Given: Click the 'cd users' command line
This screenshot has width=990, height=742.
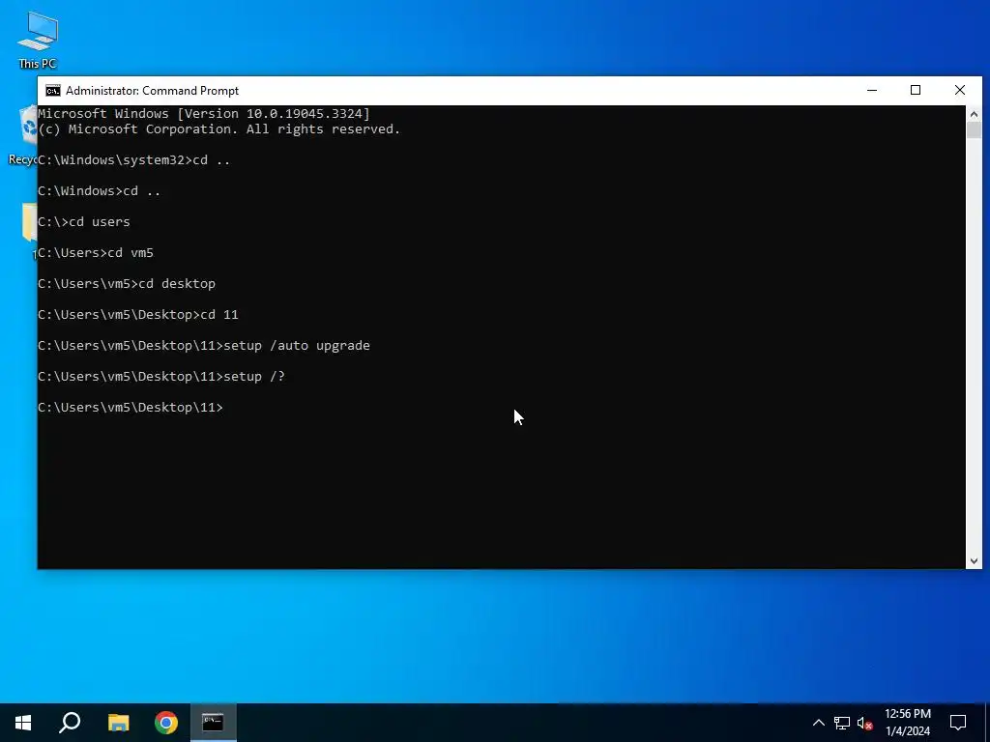Looking at the screenshot, I should [84, 222].
